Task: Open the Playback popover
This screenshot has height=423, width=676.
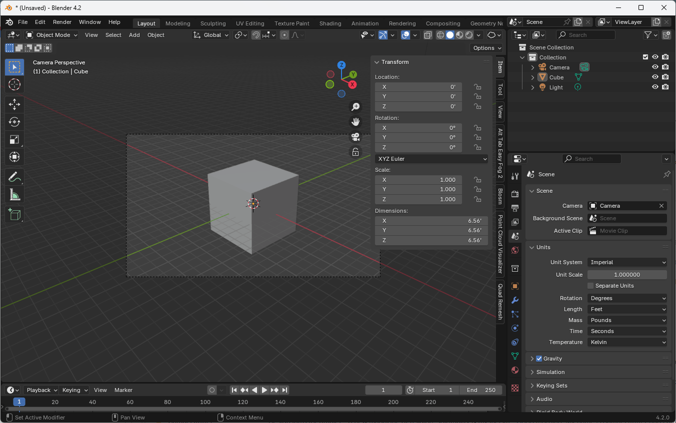Action: [x=41, y=390]
